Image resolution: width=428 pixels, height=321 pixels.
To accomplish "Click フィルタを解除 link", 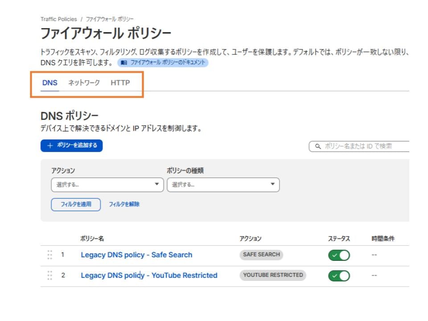I will [x=124, y=205].
